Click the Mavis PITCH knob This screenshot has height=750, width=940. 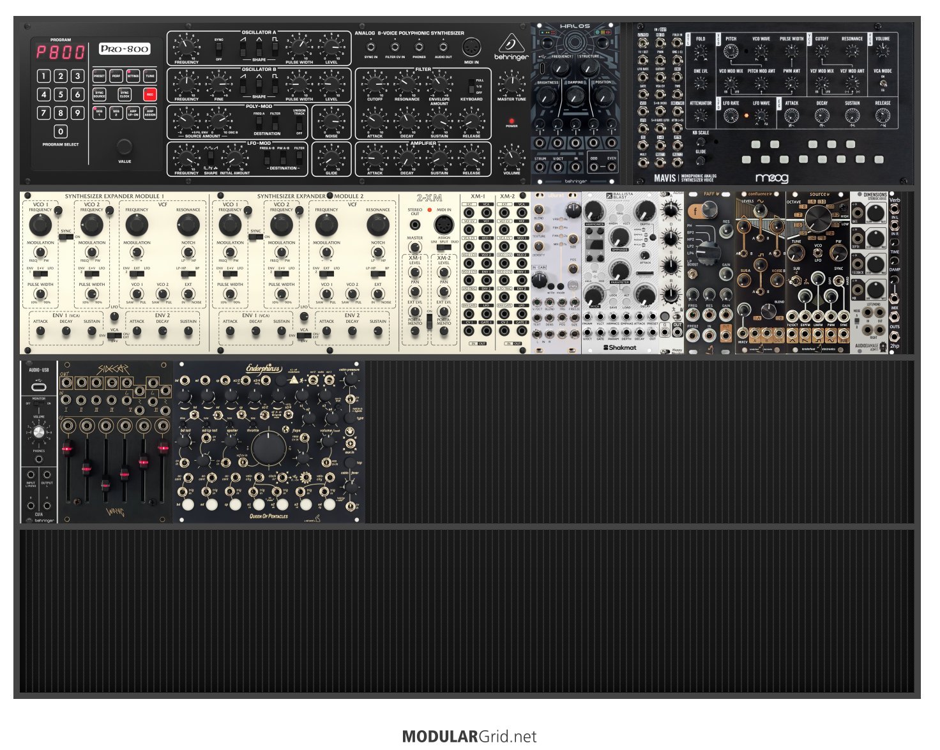[x=731, y=52]
